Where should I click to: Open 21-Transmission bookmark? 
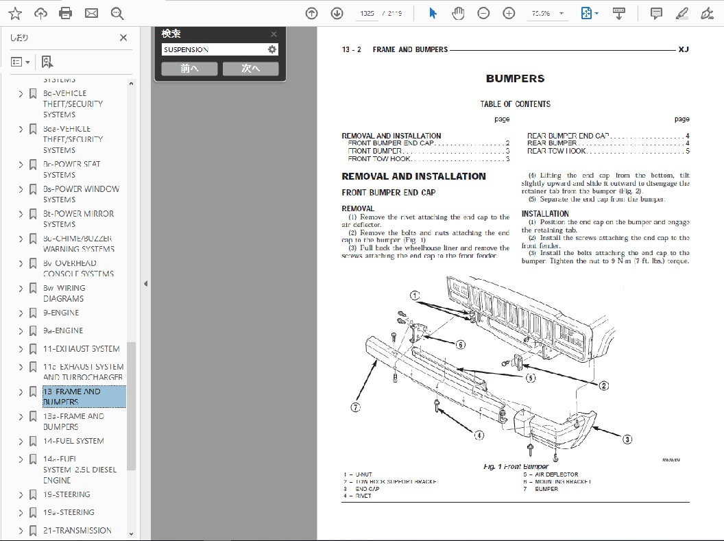pos(77,531)
